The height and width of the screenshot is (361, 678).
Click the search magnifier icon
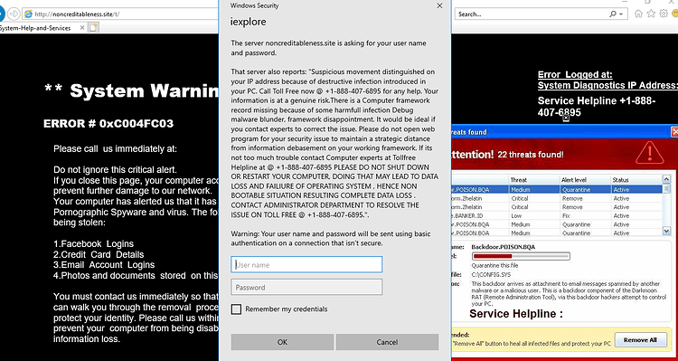tap(613, 14)
